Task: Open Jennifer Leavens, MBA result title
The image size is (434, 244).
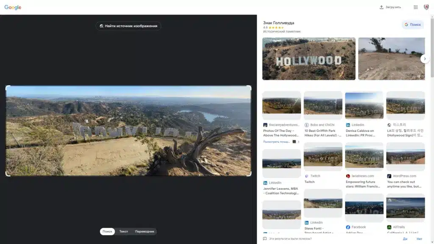Action: 281,191
